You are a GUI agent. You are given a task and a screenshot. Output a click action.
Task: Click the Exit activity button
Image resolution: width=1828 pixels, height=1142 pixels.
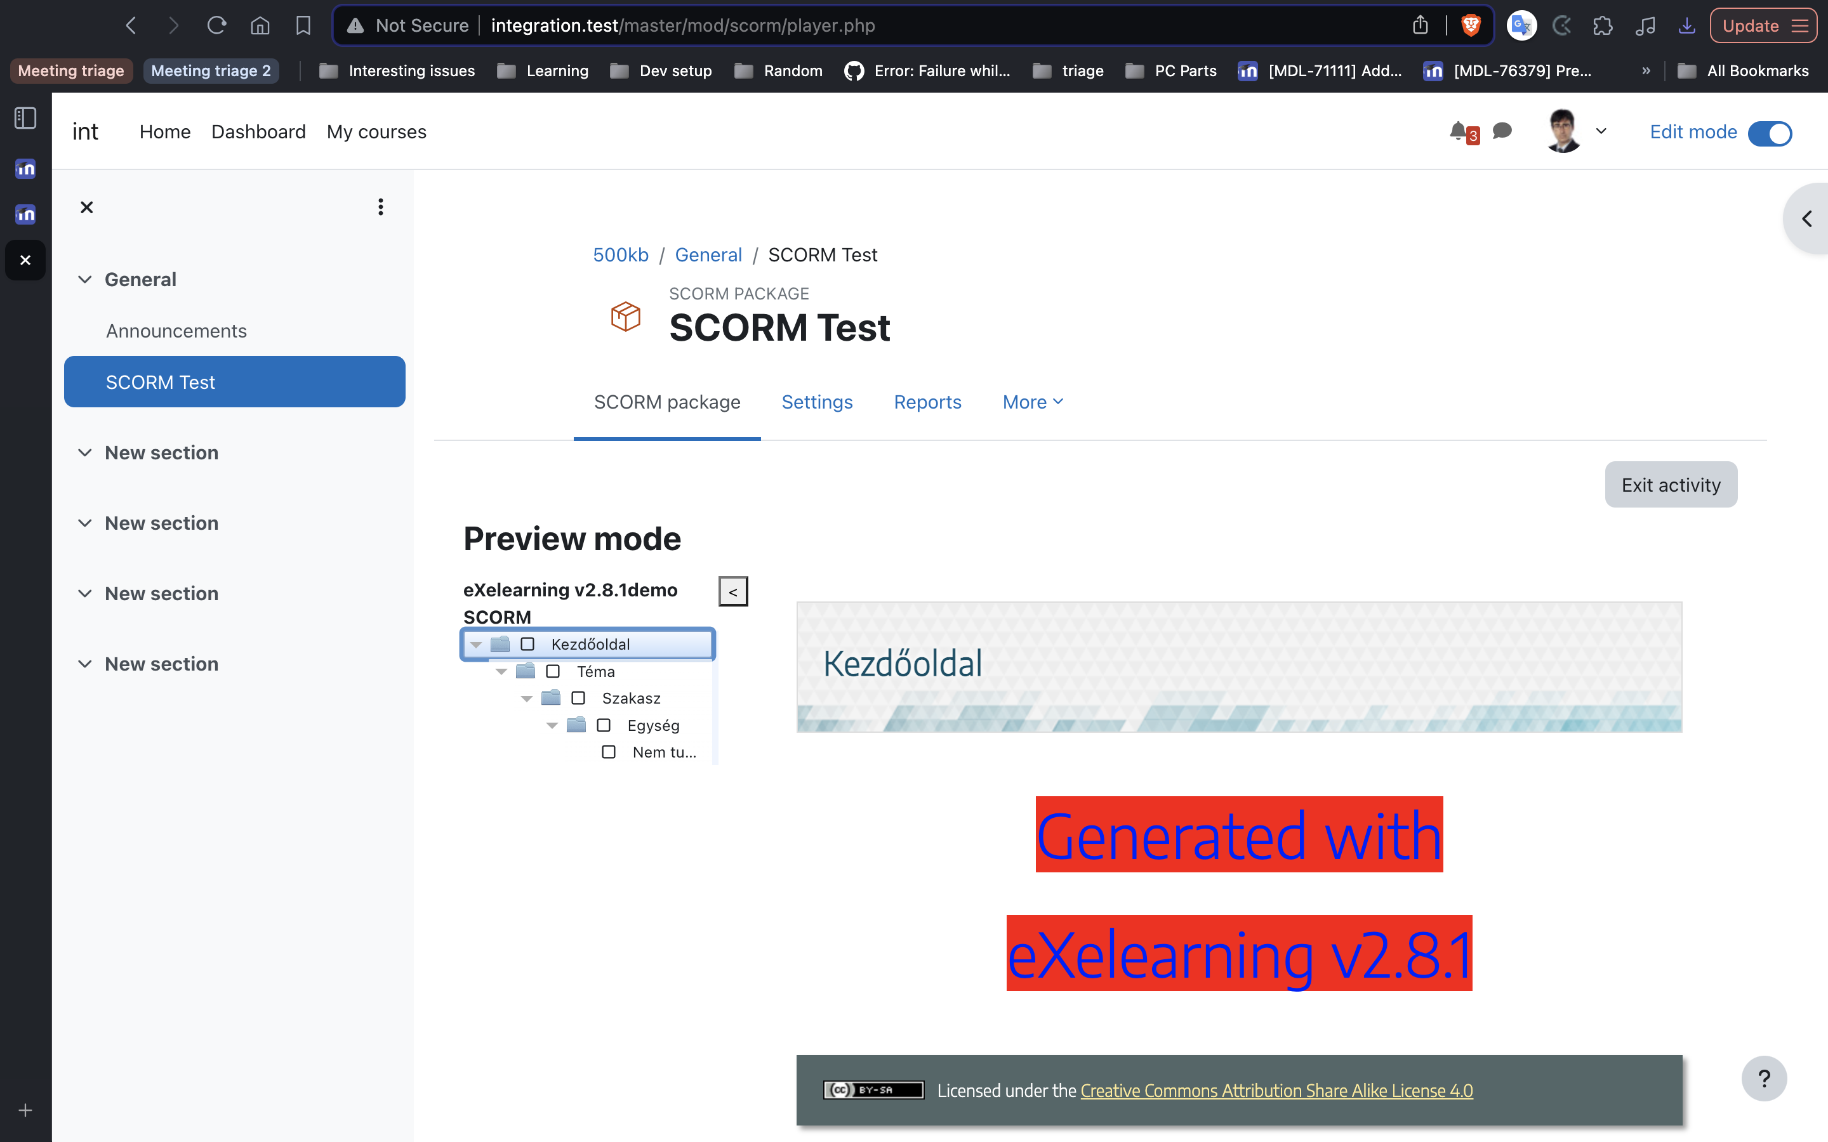tap(1671, 485)
